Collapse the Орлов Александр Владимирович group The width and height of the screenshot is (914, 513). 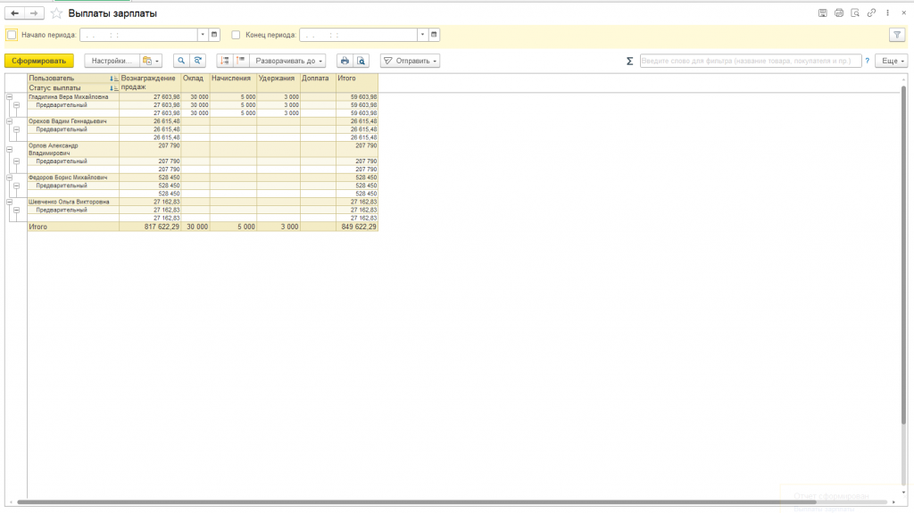click(9, 149)
